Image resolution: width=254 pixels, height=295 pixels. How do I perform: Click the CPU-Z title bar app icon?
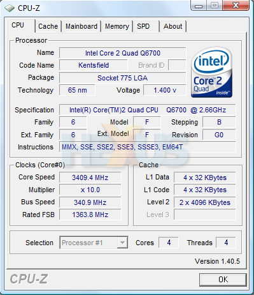coord(10,8)
